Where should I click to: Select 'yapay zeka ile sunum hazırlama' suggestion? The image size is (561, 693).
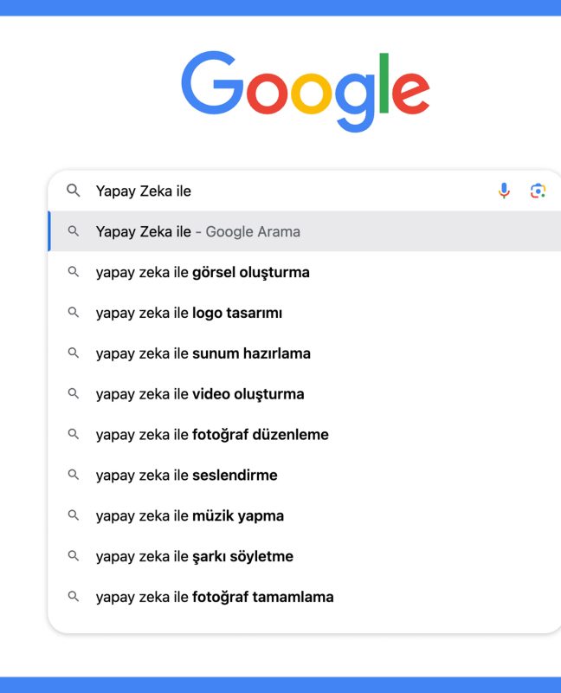[305, 353]
